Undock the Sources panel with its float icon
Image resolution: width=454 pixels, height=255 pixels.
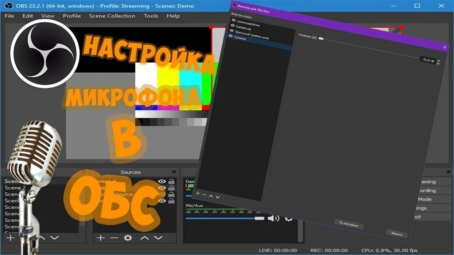point(174,172)
